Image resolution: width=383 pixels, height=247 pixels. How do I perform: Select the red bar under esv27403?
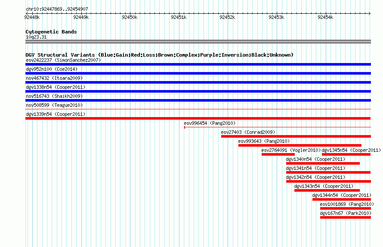coord(296,136)
